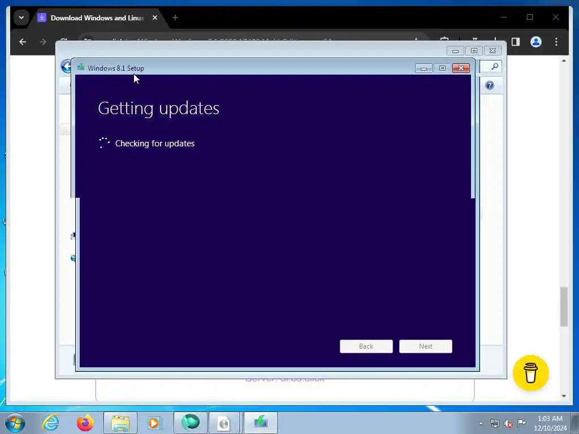Click the network tray icon

pyautogui.click(x=494, y=423)
